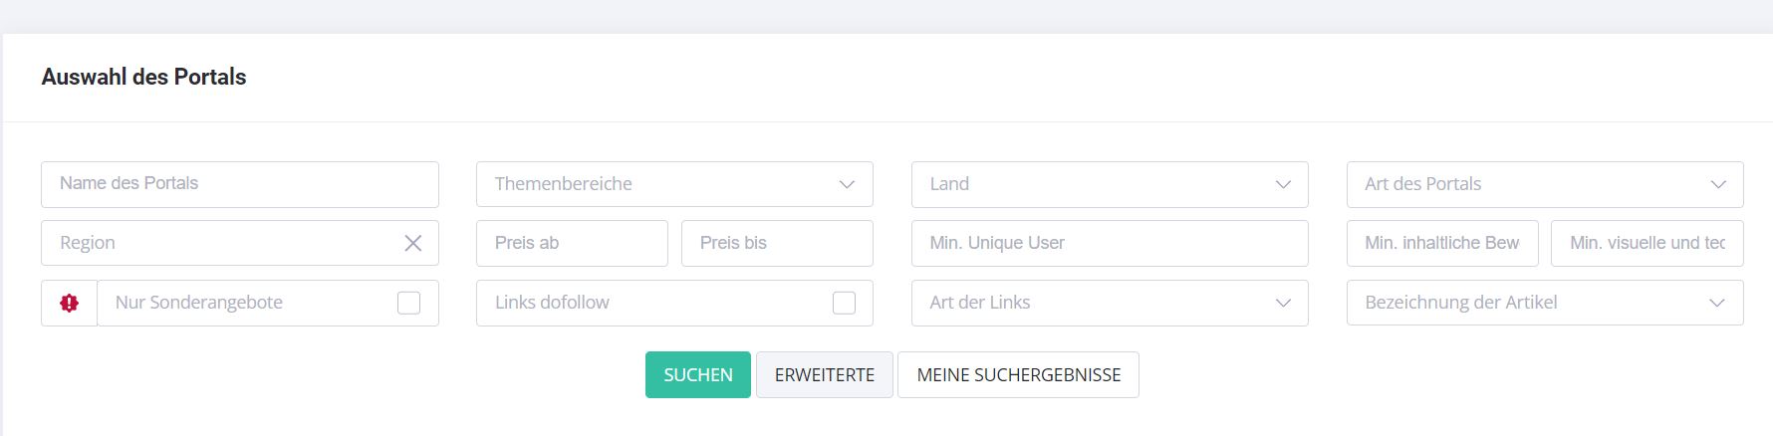Clear the Region field with X icon
Image resolution: width=1773 pixels, height=436 pixels.
click(412, 243)
